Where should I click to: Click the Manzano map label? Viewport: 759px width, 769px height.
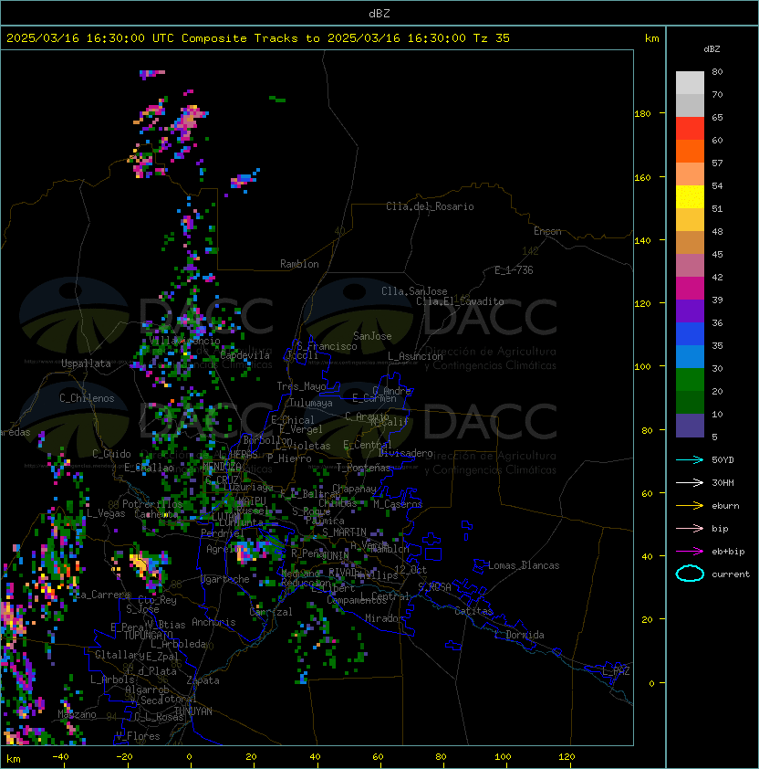77,714
